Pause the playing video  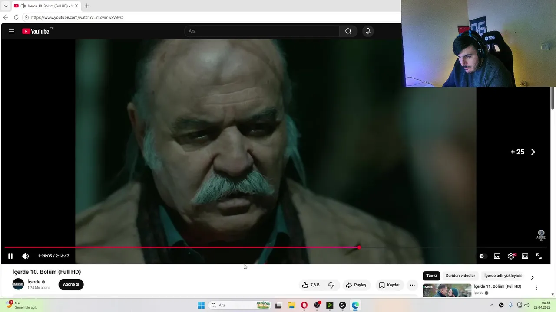click(x=10, y=256)
